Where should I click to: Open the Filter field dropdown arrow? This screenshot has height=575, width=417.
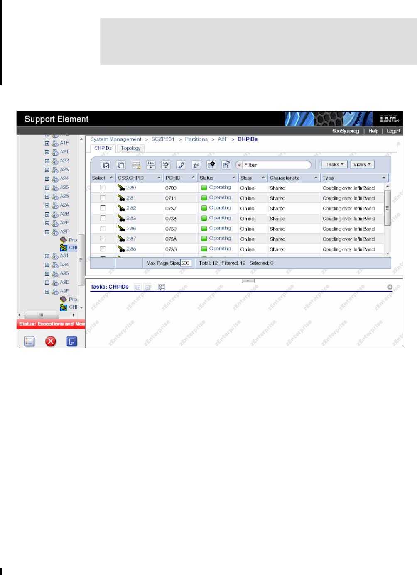pyautogui.click(x=239, y=165)
